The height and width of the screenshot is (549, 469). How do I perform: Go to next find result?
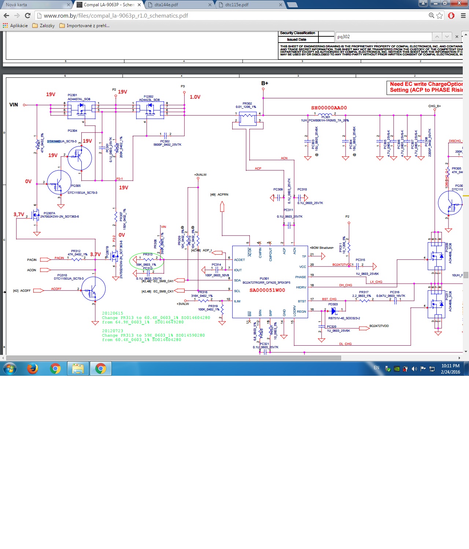click(x=447, y=37)
